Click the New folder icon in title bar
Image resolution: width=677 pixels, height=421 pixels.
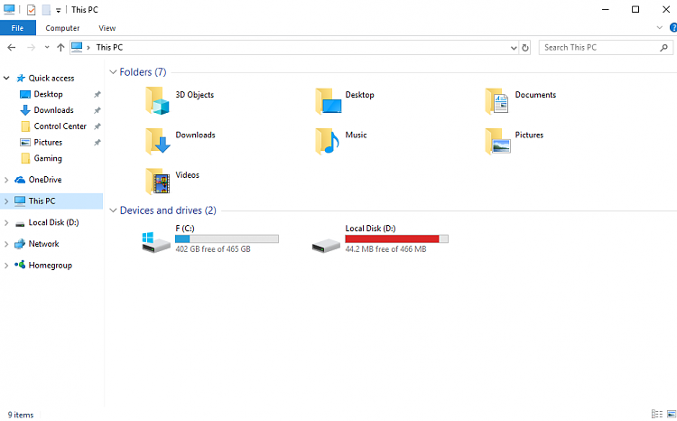point(46,10)
